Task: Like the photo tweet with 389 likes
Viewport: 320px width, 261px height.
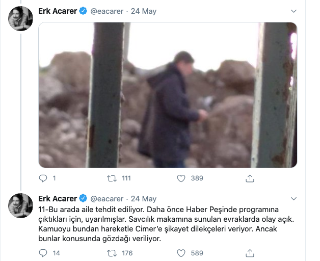Action: pos(181,178)
